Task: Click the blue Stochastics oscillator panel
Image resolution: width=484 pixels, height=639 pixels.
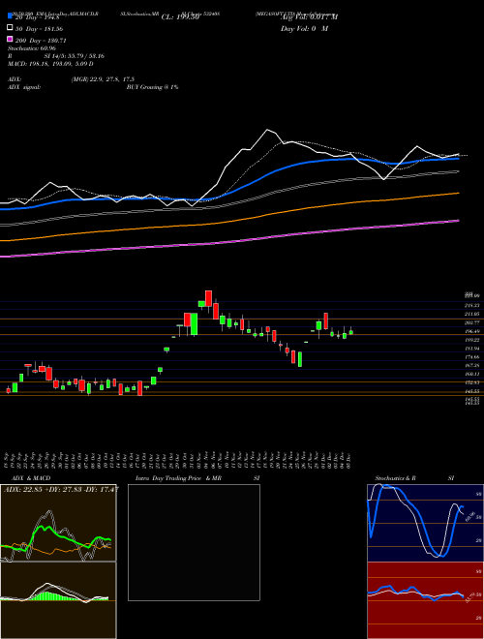Action: pyautogui.click(x=425, y=523)
